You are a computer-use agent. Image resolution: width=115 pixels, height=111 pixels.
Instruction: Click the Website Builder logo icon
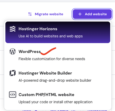(13, 73)
